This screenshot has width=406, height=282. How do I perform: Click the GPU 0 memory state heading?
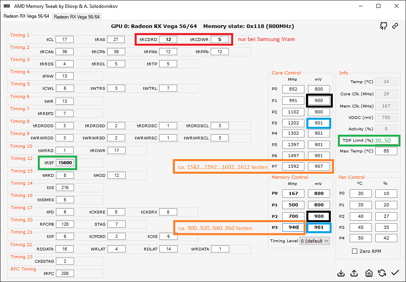coord(202,26)
